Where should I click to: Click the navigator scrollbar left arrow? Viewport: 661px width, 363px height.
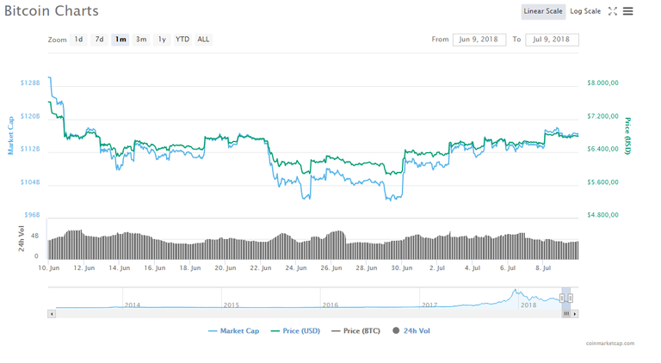pos(52,314)
